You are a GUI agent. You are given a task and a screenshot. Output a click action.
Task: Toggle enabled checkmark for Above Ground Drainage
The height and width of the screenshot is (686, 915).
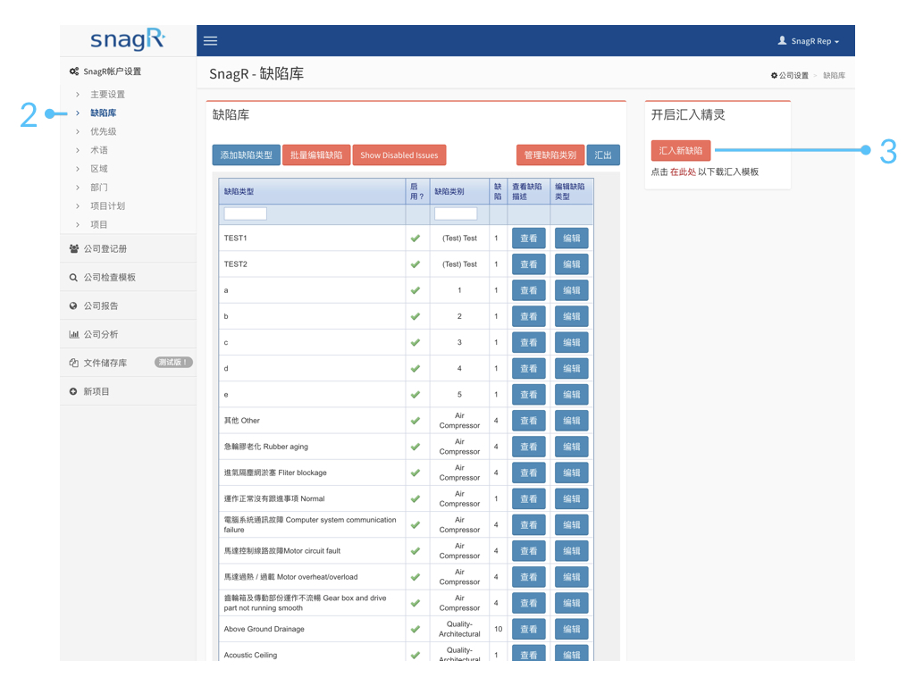click(x=416, y=630)
